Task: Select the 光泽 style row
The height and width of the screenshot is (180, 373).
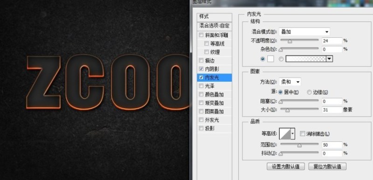Action: point(214,86)
